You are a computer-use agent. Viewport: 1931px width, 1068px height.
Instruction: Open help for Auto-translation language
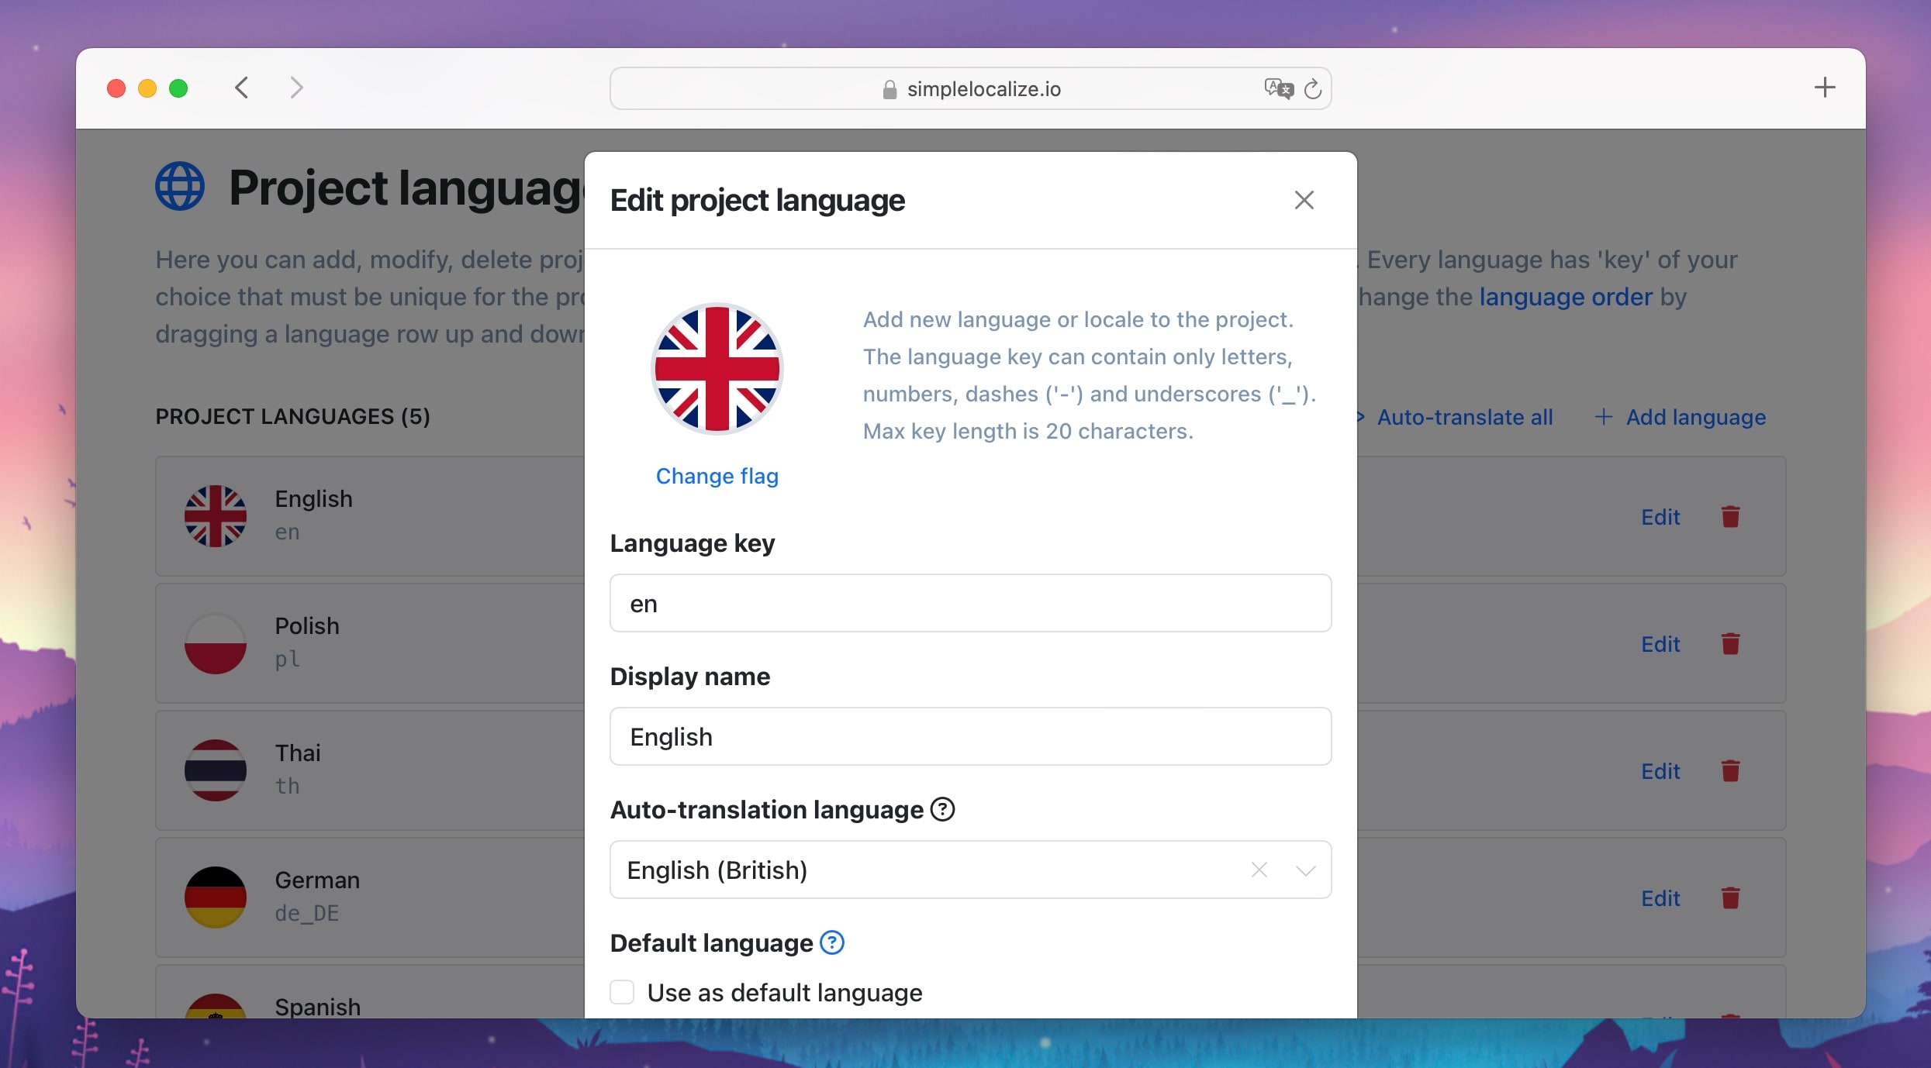pyautogui.click(x=942, y=809)
